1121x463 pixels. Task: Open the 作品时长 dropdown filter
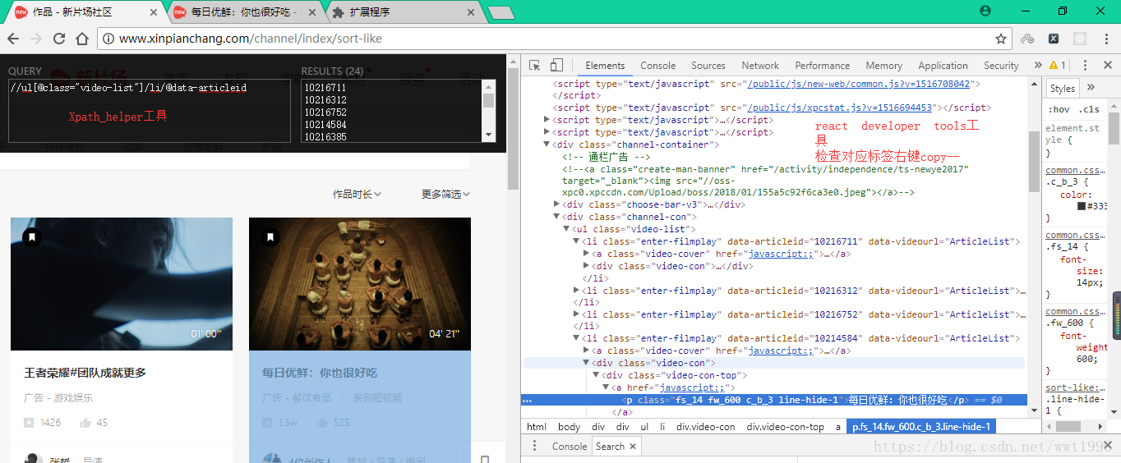tap(357, 195)
